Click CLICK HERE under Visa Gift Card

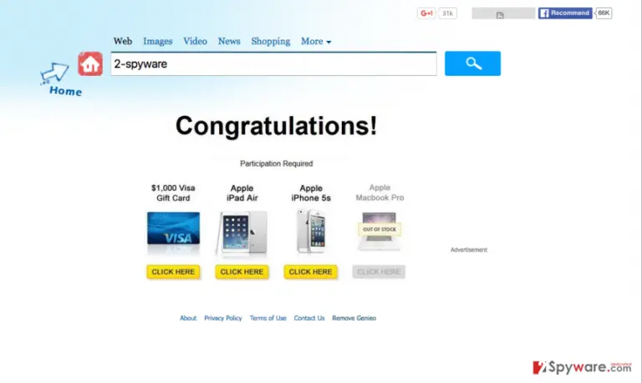(173, 272)
